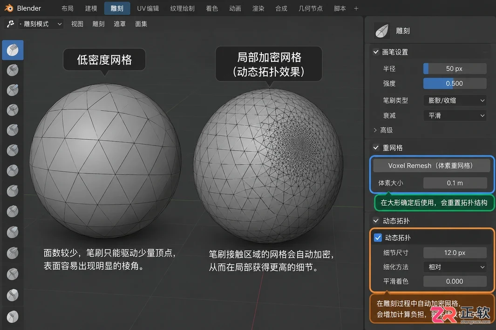496x330 pixels.
Task: Add a new workspace with the plus icon
Action: (356, 8)
